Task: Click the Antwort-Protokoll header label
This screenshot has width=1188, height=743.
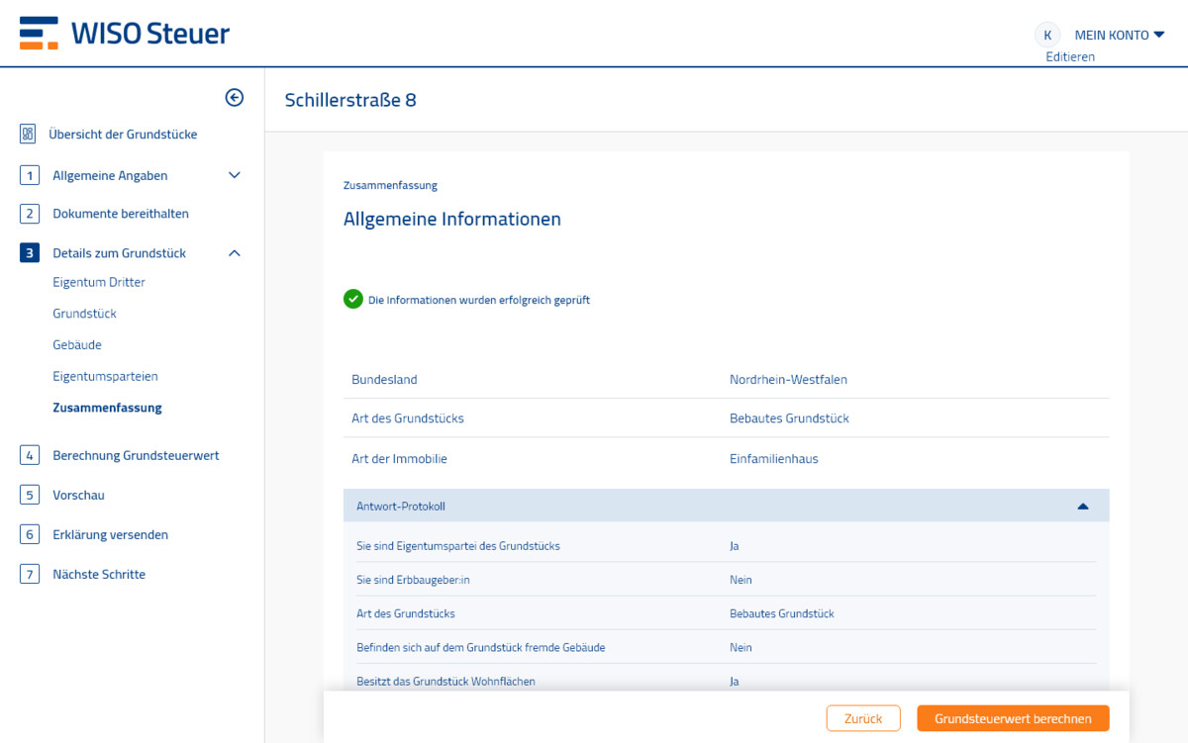Action: click(x=401, y=506)
